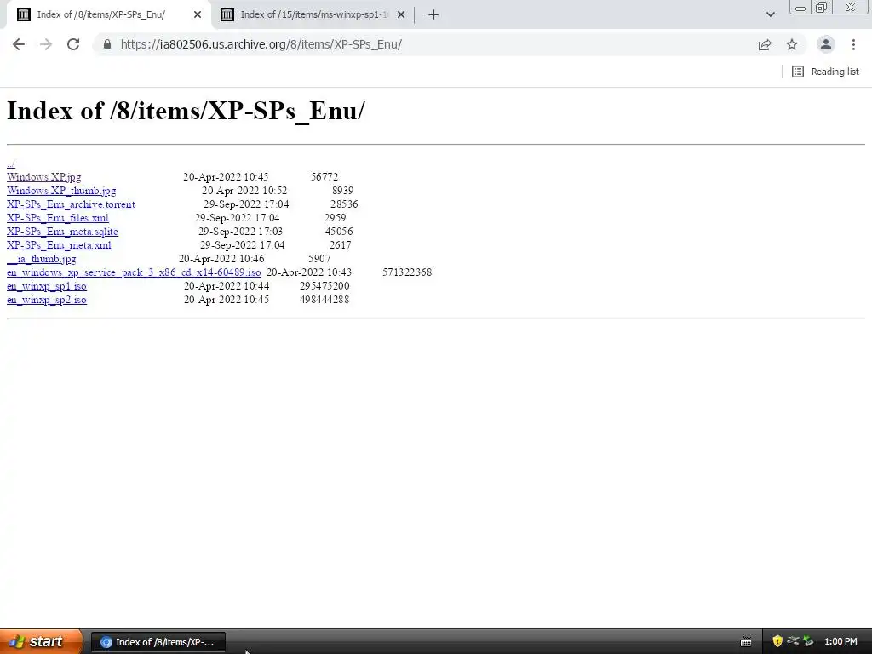
Task: Open the tab search dropdown arrow
Action: pos(770,15)
